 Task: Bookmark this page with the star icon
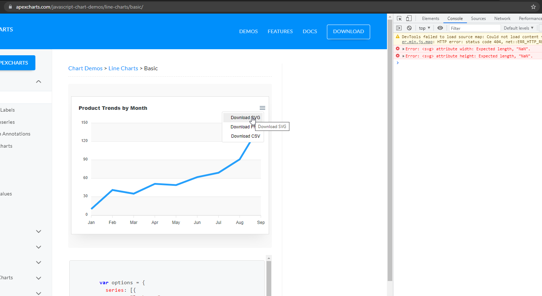(x=533, y=6)
